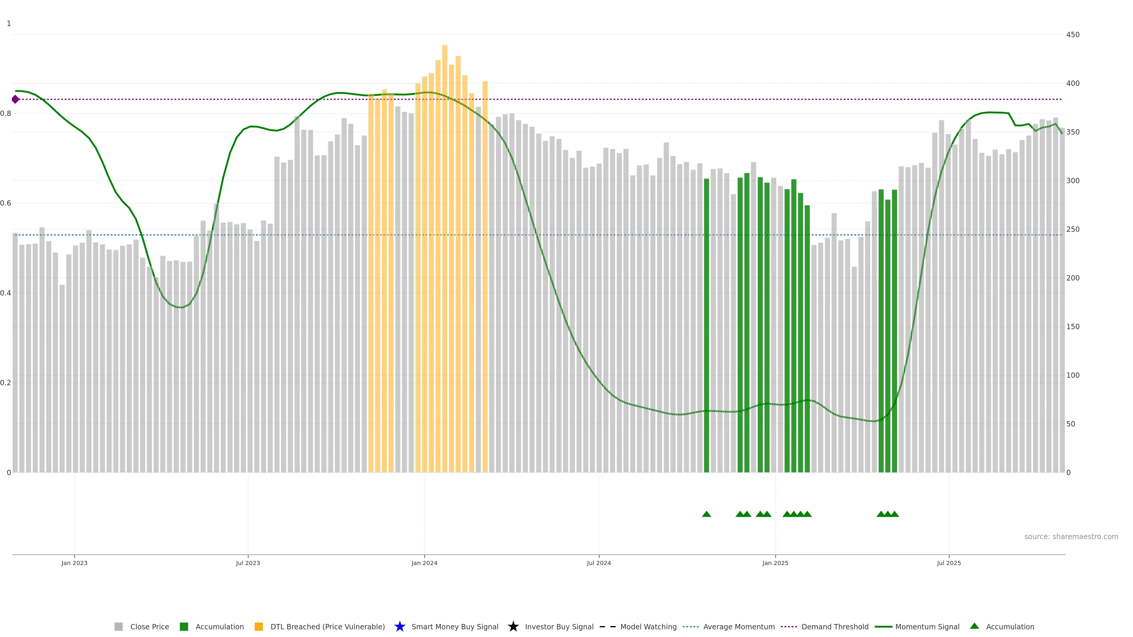Screen dimensions: 1133x637
Task: Click the Jan 2024 x-axis label
Action: (424, 563)
